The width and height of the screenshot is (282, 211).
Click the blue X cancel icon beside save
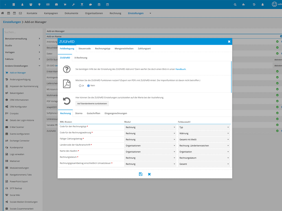149,174
